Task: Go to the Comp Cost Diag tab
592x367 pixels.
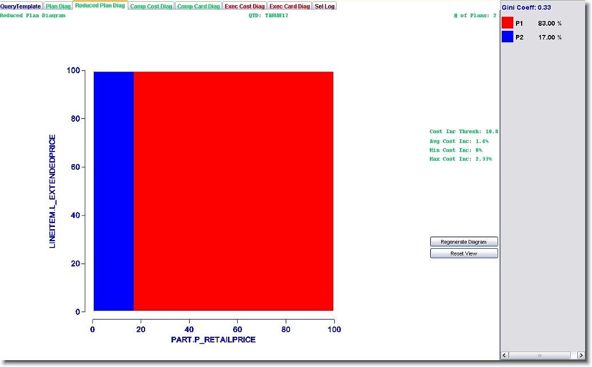Action: [x=150, y=6]
